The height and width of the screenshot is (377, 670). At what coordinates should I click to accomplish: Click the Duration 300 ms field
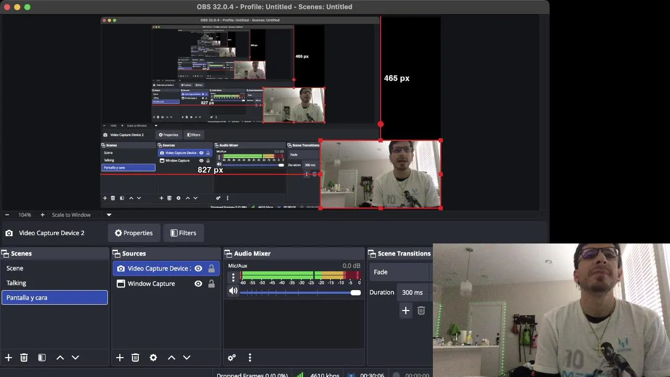(414, 293)
